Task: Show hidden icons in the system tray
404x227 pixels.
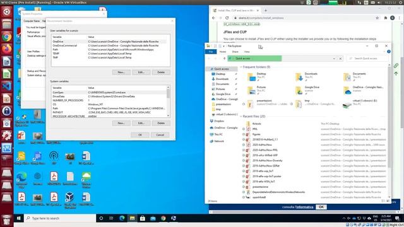Action: [x=343, y=218]
